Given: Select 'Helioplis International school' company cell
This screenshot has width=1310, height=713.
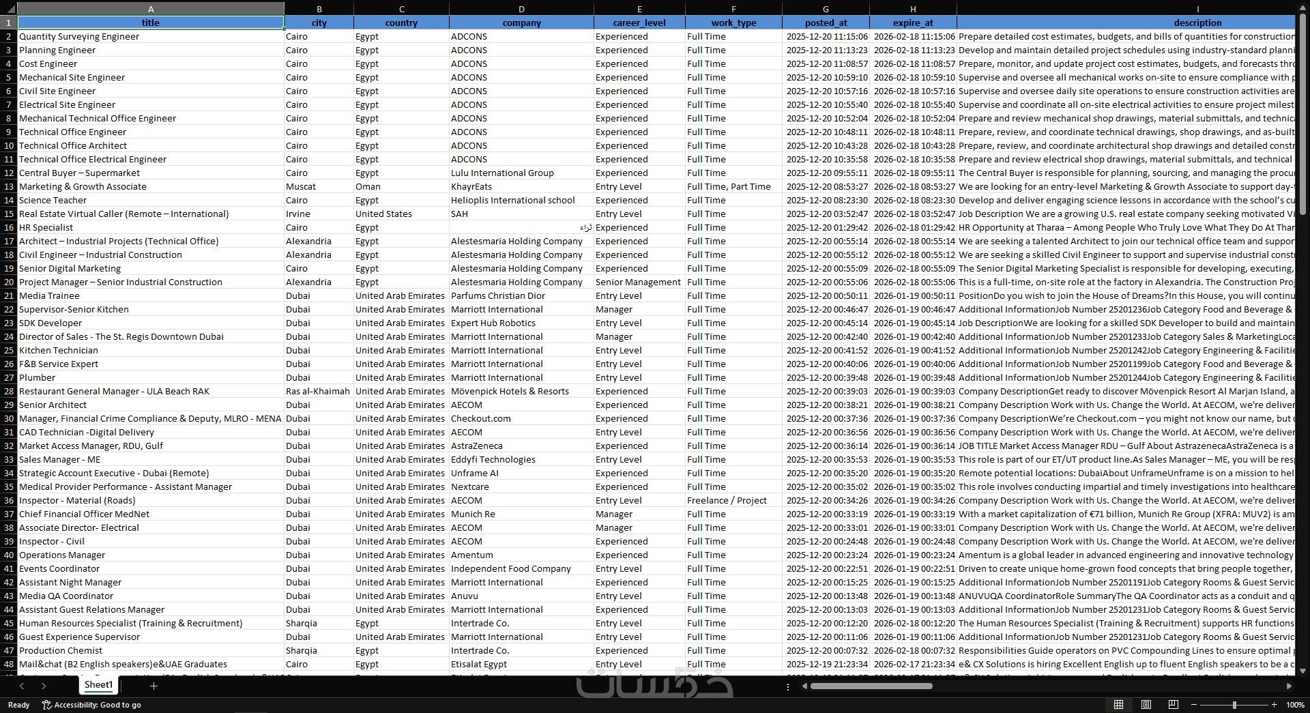Looking at the screenshot, I should [521, 200].
